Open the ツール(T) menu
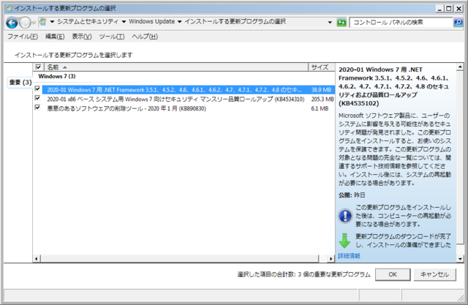The width and height of the screenshot is (468, 305). 112,37
